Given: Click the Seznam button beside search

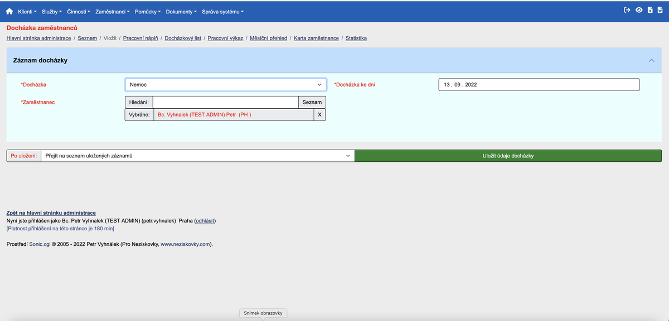Looking at the screenshot, I should [x=312, y=102].
